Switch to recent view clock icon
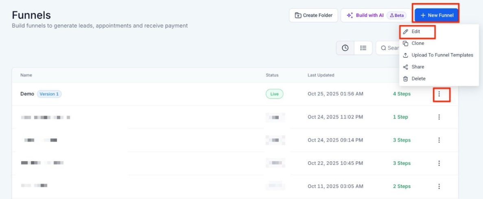The width and height of the screenshot is (483, 199). pos(345,48)
